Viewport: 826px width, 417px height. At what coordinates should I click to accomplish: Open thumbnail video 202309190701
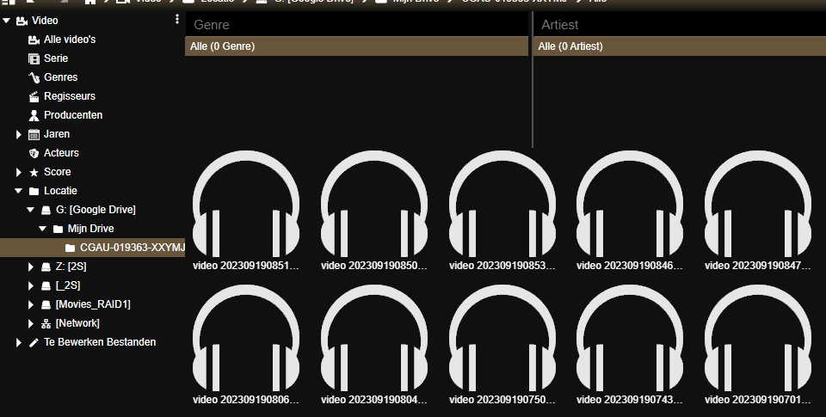758,339
